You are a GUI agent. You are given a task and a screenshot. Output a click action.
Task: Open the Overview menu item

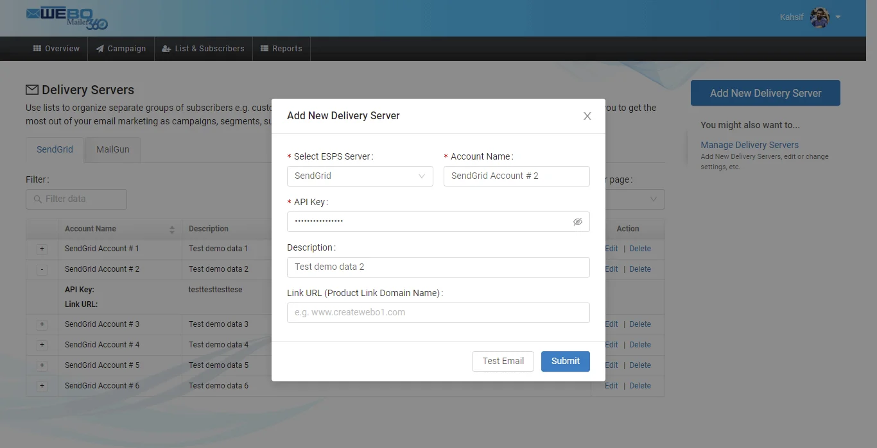click(x=56, y=49)
